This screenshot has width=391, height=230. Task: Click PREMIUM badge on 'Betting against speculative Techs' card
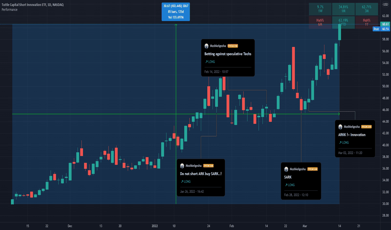pos(233,46)
